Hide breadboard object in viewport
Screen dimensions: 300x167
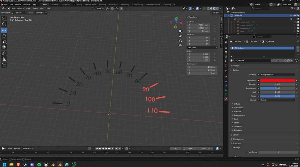click(x=294, y=28)
